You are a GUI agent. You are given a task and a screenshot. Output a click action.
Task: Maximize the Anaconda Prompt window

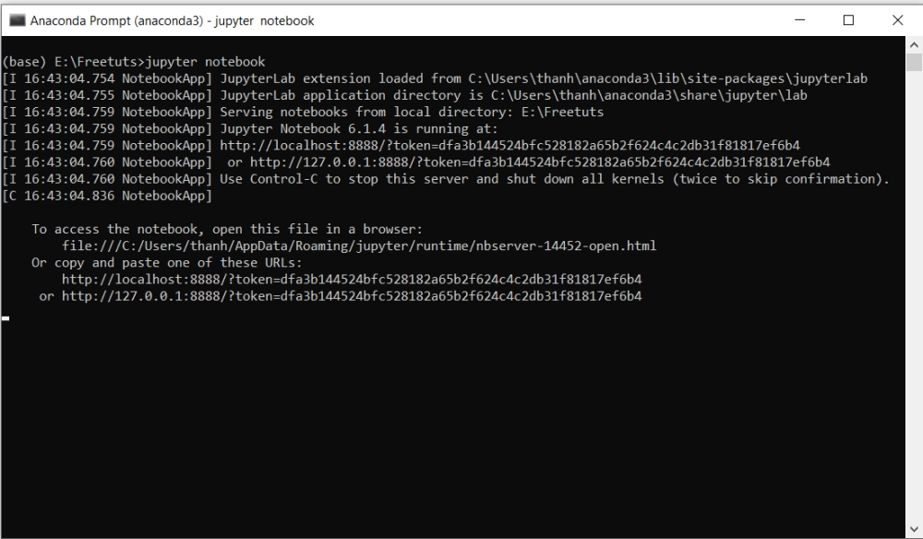coord(848,20)
